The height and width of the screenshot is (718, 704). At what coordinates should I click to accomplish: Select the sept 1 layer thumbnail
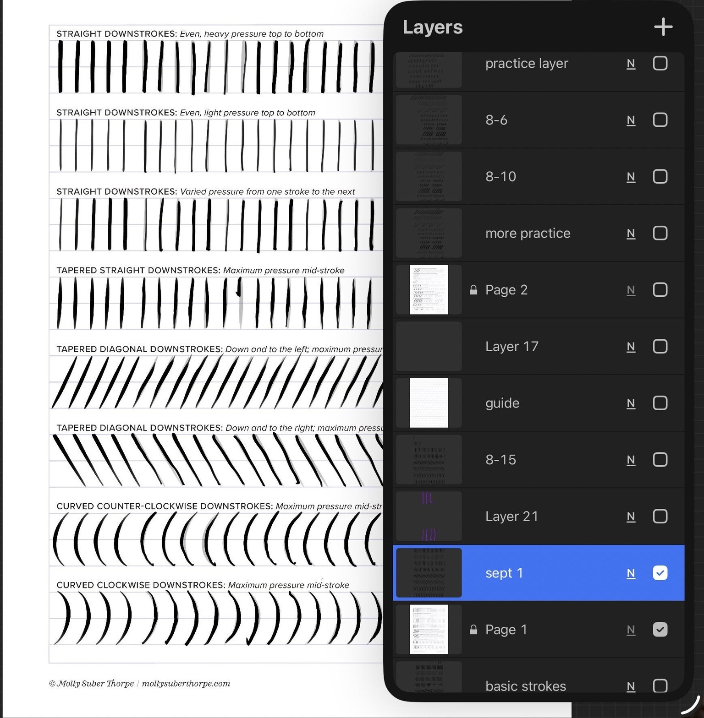point(429,573)
